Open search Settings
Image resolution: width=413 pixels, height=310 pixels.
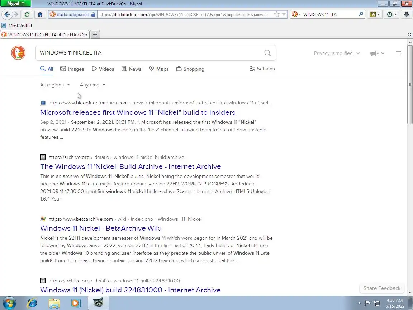[x=262, y=69]
